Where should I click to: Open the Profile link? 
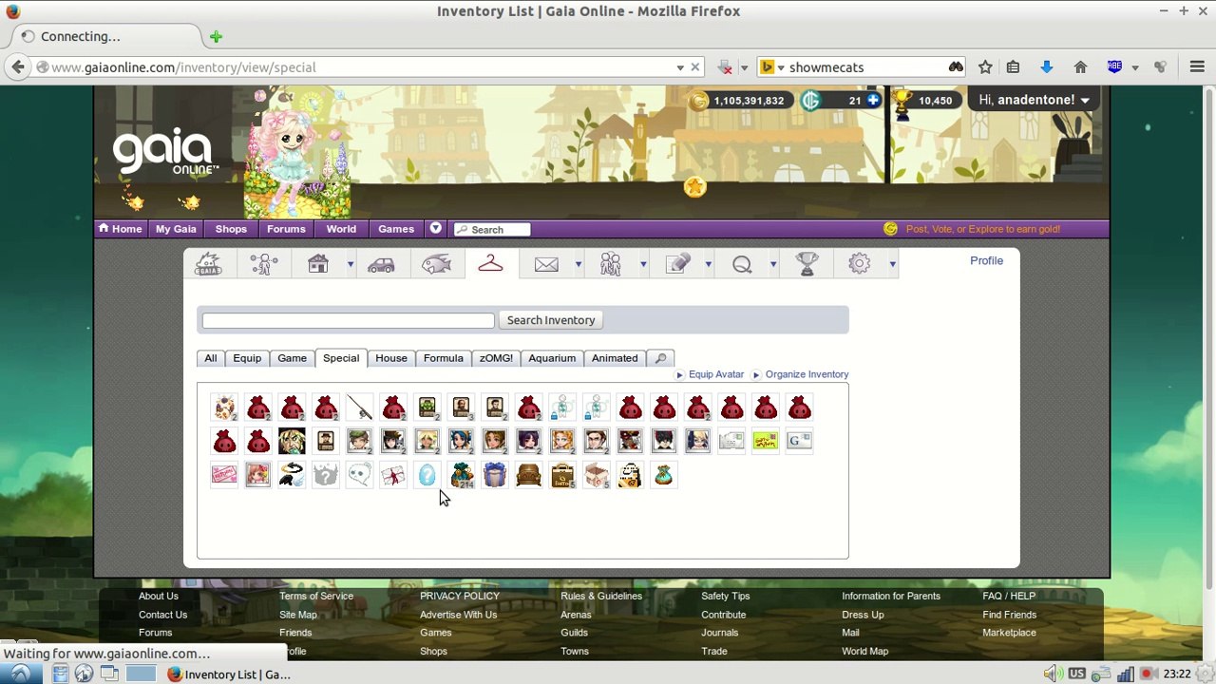(986, 260)
